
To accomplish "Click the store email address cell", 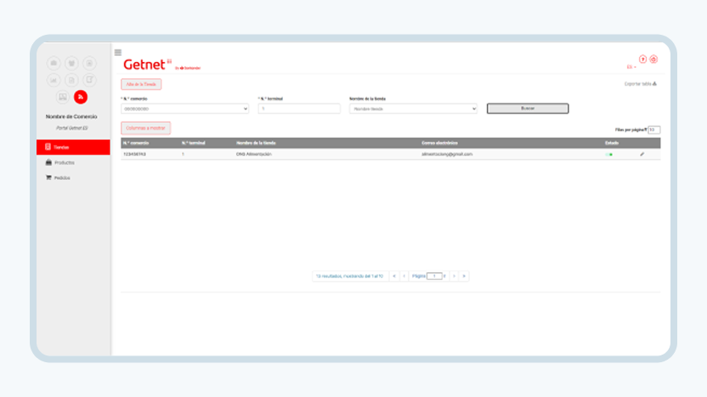I will tap(447, 154).
